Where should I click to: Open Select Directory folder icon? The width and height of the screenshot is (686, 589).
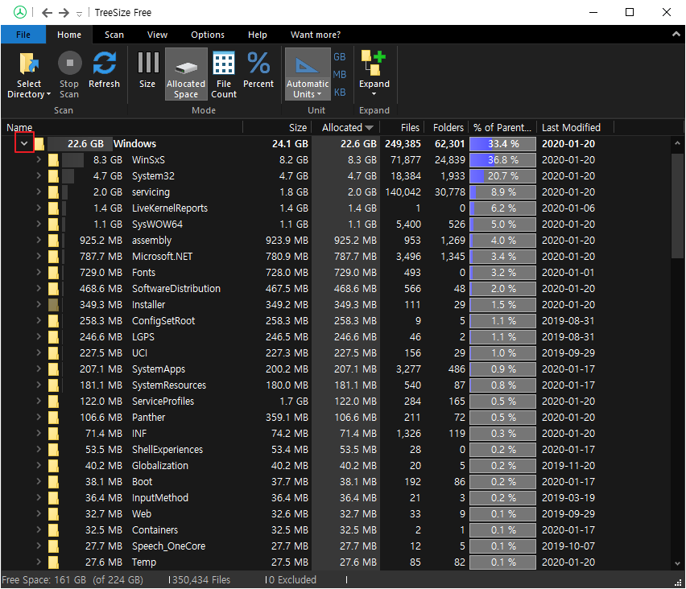click(x=29, y=64)
